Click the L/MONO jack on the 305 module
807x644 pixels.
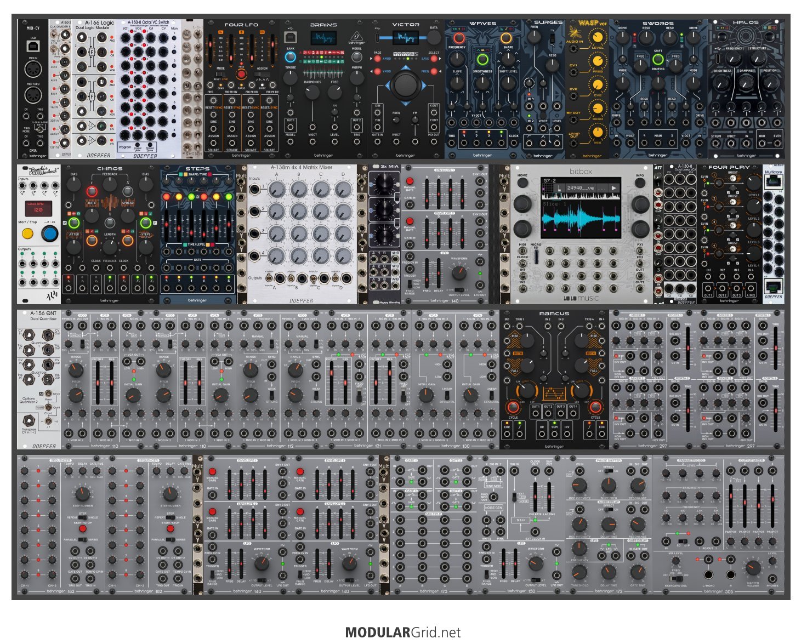pyautogui.click(x=709, y=575)
